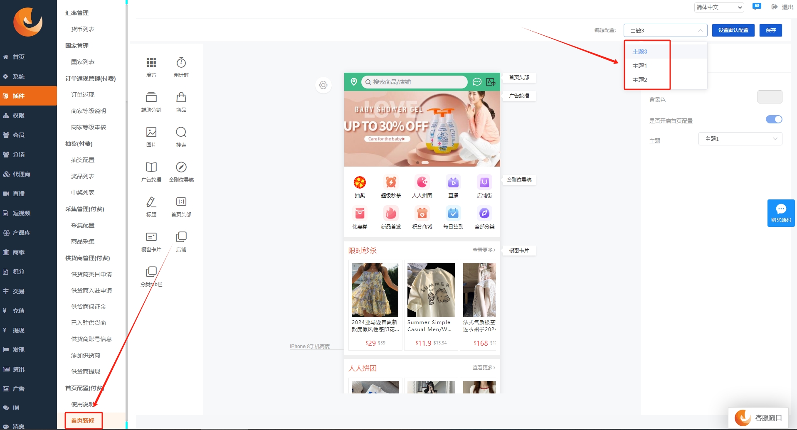Open 首页装修 submenu item
Image resolution: width=797 pixels, height=430 pixels.
pos(83,420)
